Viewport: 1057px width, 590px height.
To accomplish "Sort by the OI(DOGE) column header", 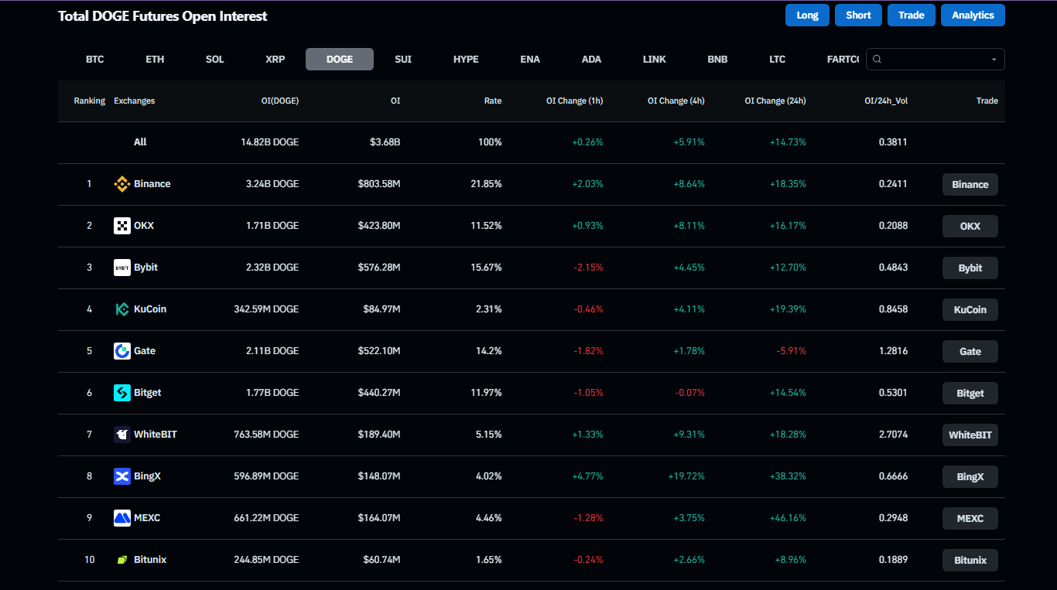I will 280,101.
